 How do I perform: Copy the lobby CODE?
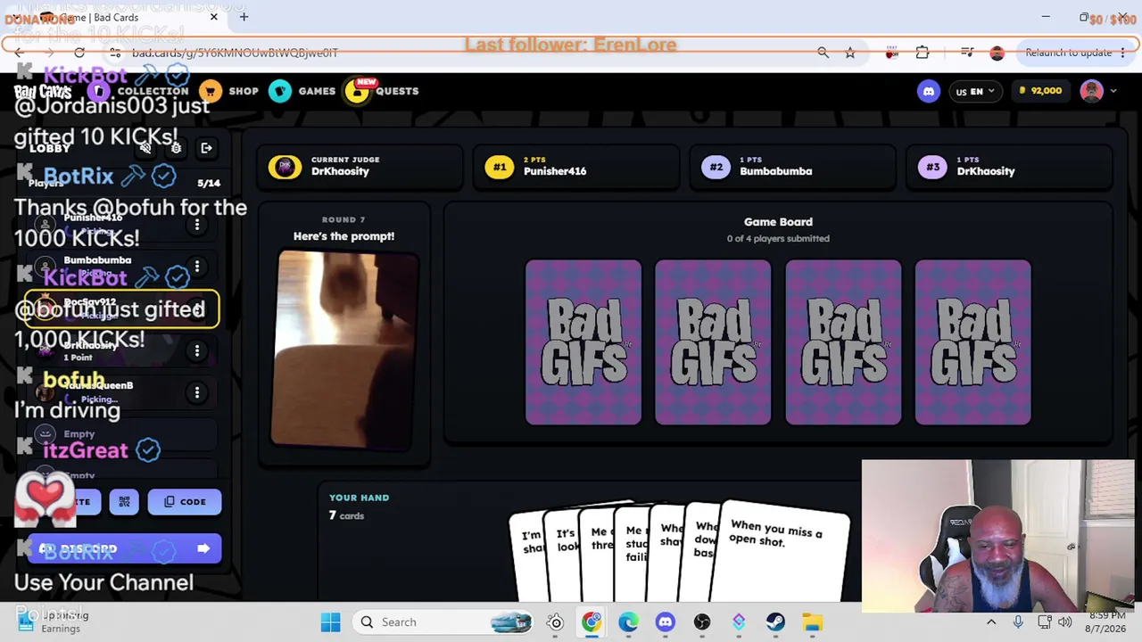(185, 502)
